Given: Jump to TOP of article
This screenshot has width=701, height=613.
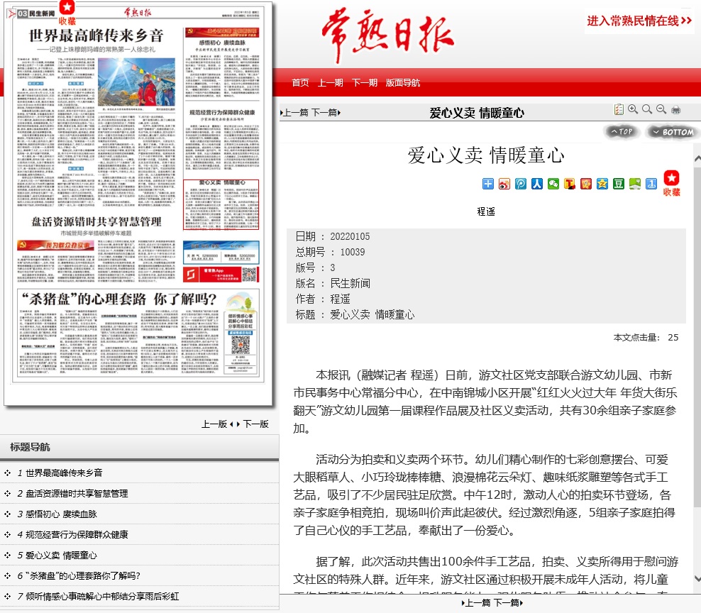Looking at the screenshot, I should click(622, 131).
